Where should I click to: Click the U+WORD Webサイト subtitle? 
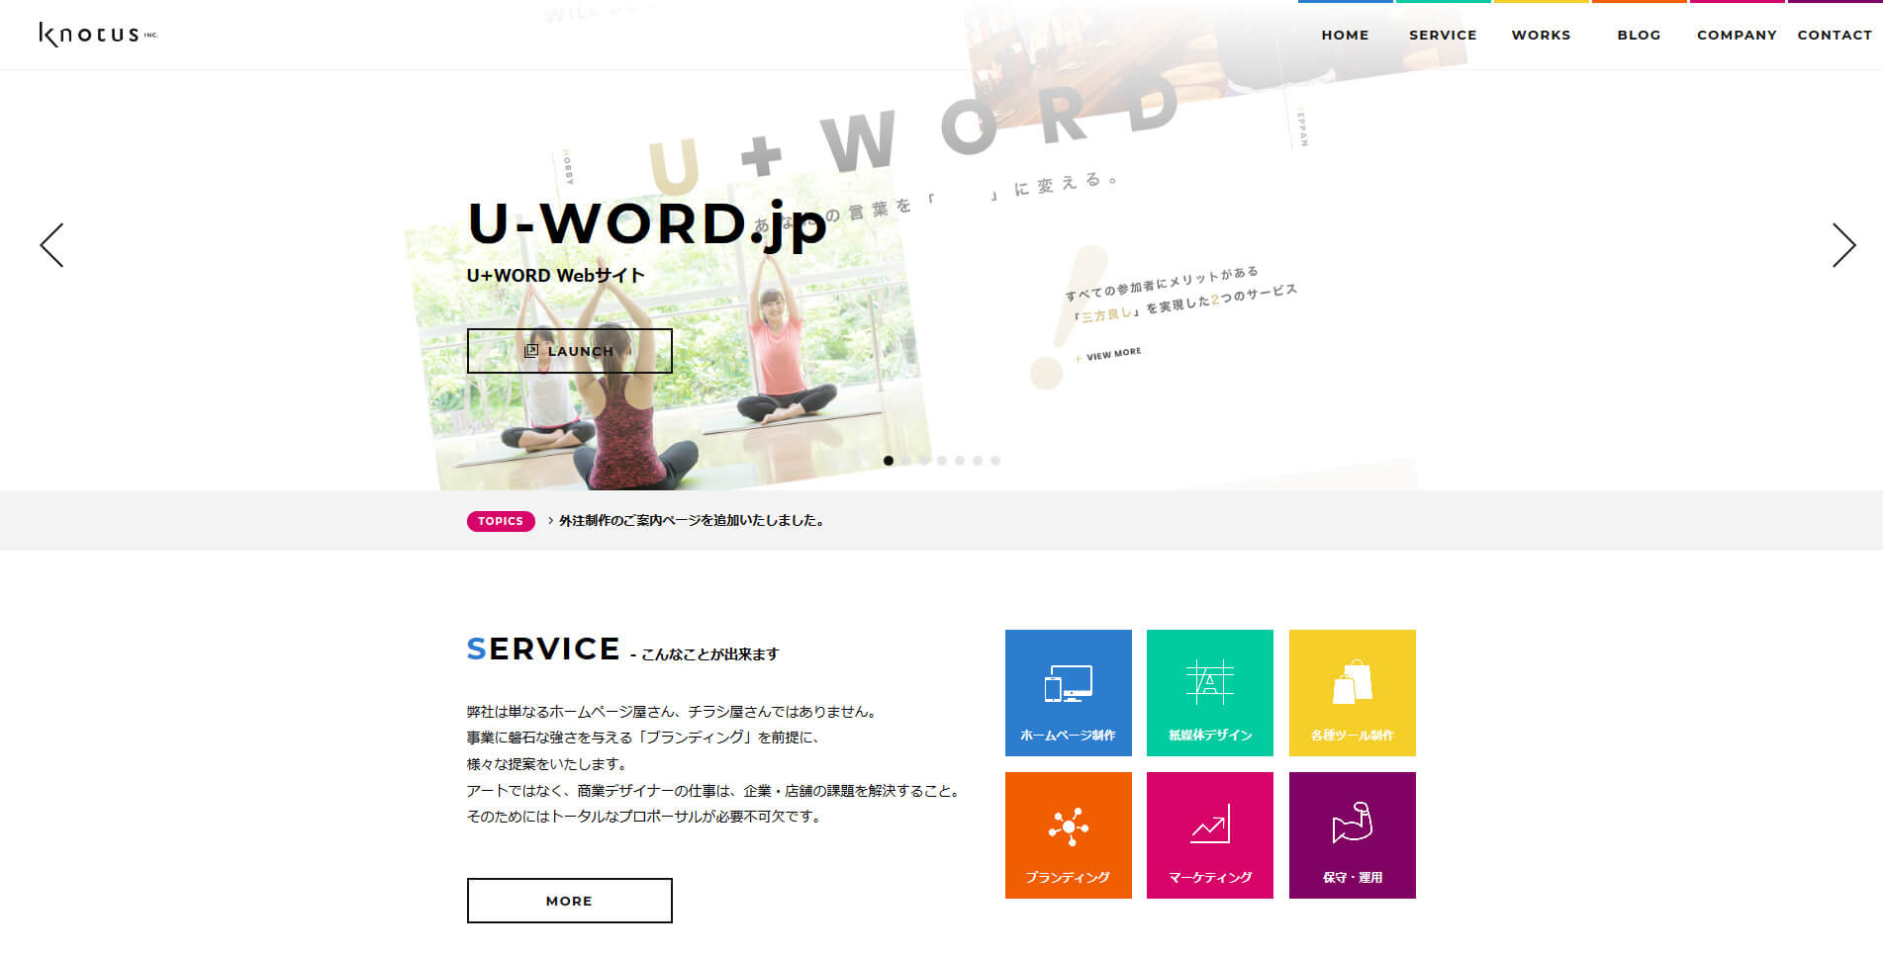pyautogui.click(x=556, y=276)
